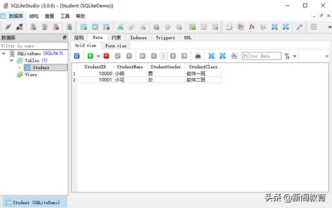Click the green insert row icon
This screenshot has width=332, height=208.
pos(90,56)
